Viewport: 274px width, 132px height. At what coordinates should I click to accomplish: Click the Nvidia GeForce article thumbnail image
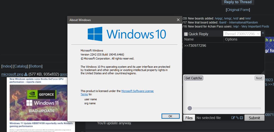[x=41, y=104]
